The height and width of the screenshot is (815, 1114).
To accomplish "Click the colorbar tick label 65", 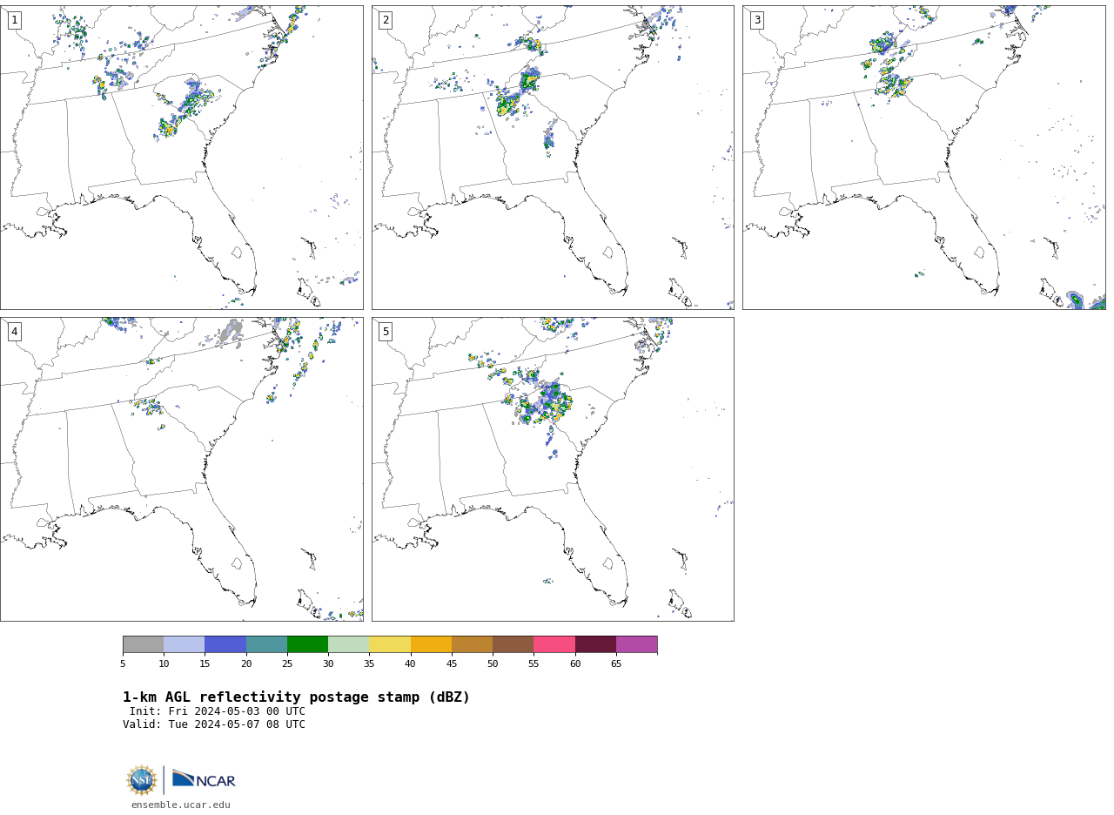I will click(616, 664).
